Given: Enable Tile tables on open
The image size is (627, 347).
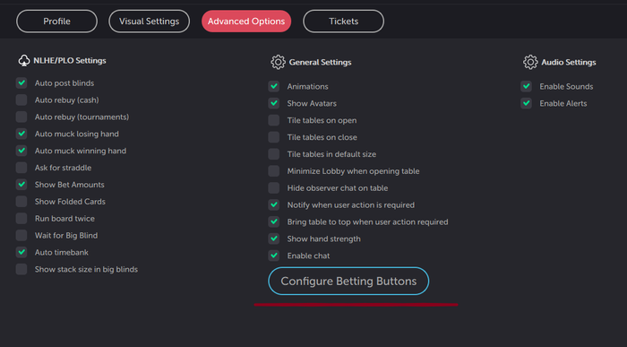Looking at the screenshot, I should click(x=274, y=120).
